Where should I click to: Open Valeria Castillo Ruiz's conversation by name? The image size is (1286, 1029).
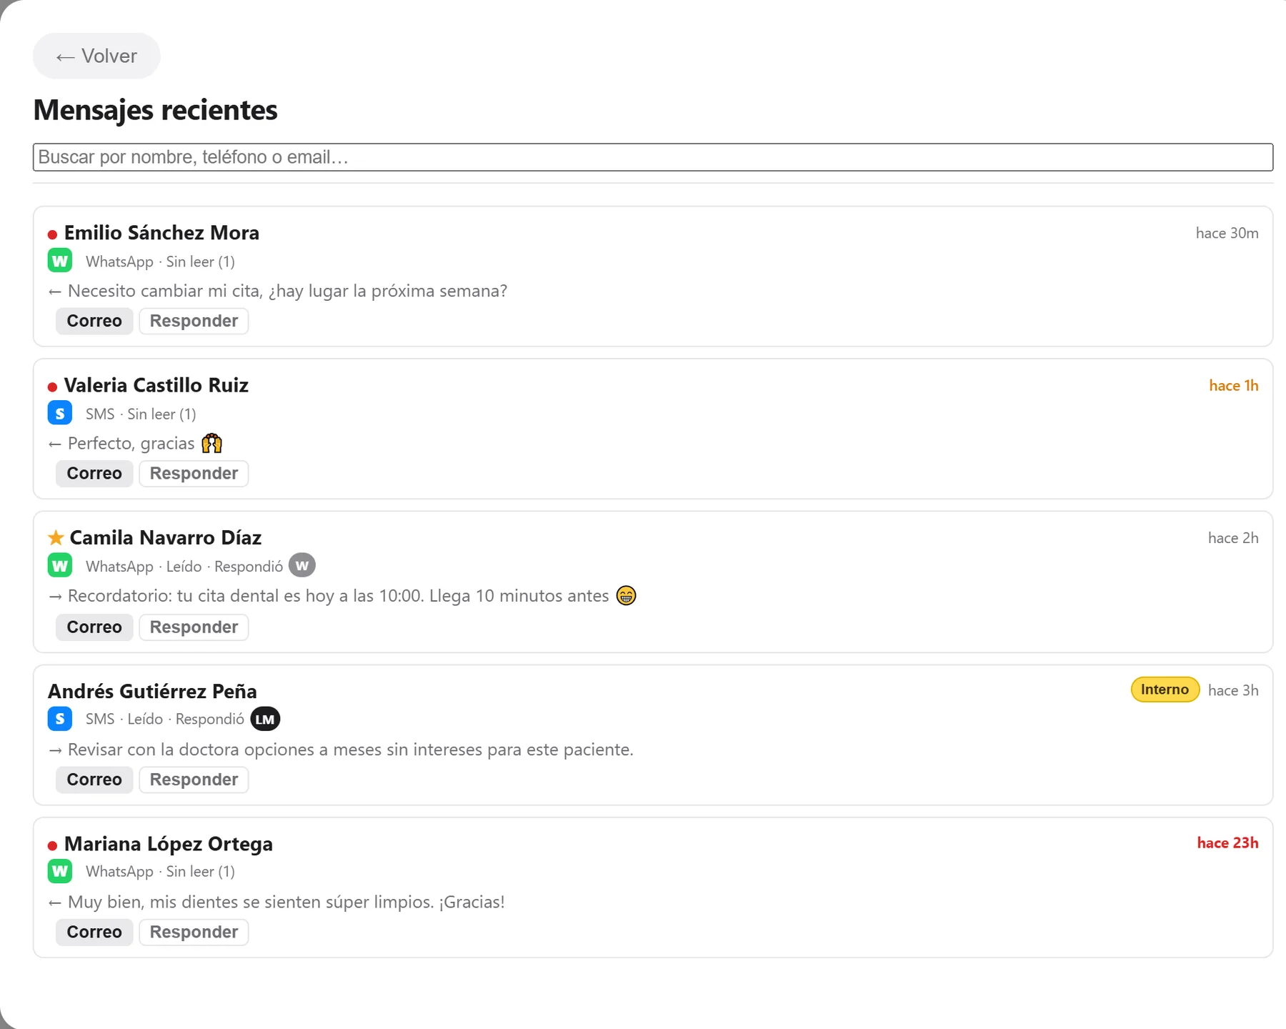pyautogui.click(x=156, y=385)
